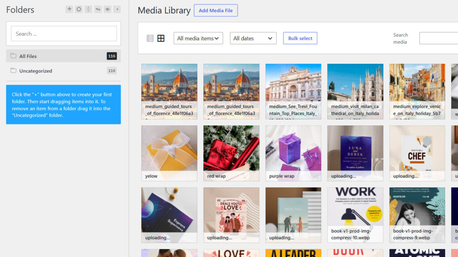The height and width of the screenshot is (257, 458).
Task: Click the blue folder instructions notice
Action: click(x=64, y=104)
